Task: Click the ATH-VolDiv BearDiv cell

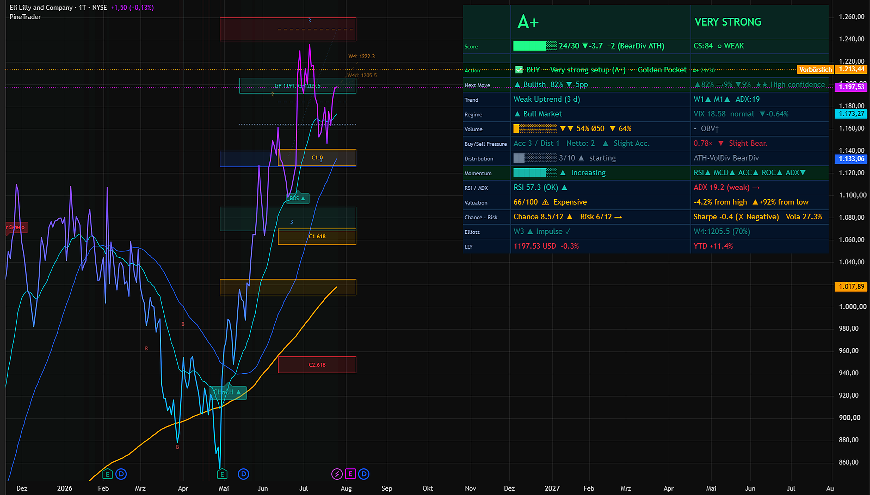Action: (760, 158)
